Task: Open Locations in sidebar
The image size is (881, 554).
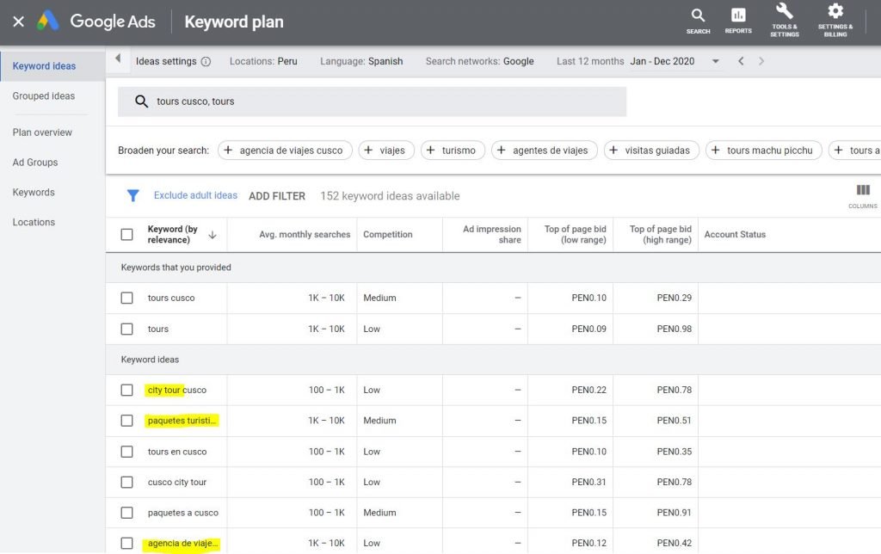Action: pyautogui.click(x=34, y=223)
